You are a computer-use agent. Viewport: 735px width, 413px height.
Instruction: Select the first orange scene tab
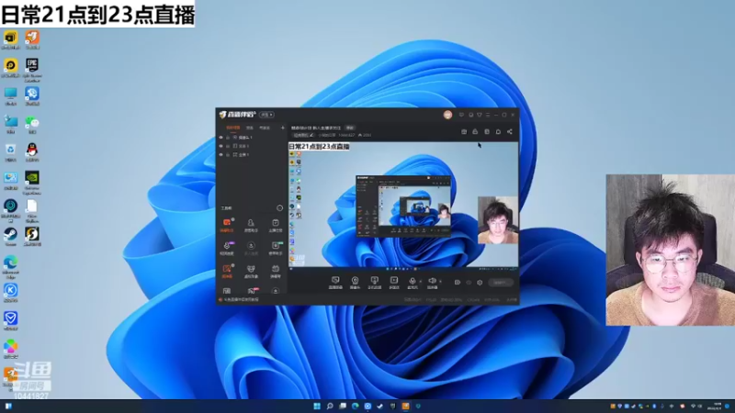[x=233, y=128]
